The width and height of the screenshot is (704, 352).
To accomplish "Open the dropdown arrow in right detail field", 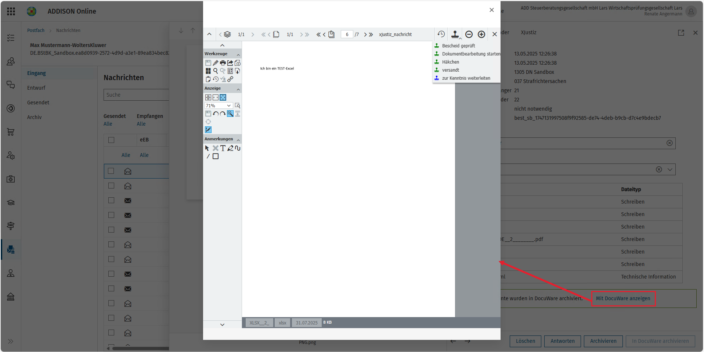I will 670,169.
